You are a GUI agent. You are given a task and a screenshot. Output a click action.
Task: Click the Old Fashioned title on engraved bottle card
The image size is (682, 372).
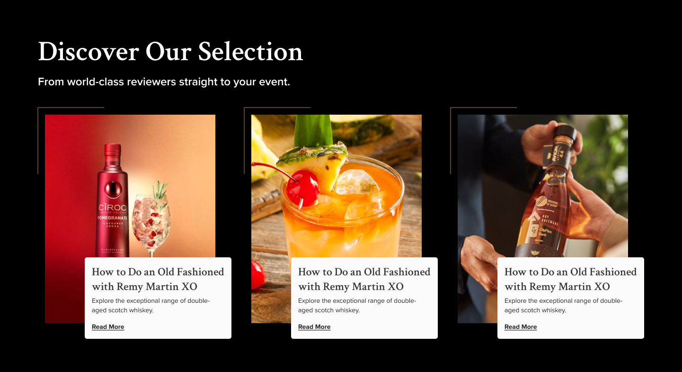pyautogui.click(x=571, y=279)
